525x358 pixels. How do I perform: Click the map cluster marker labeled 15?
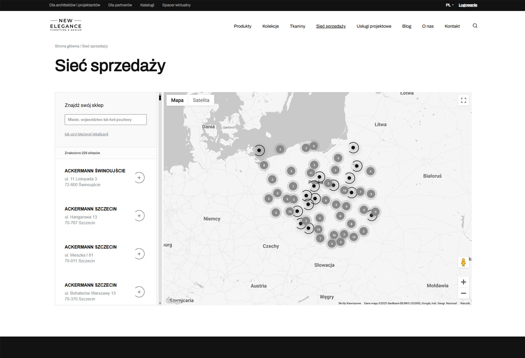[x=290, y=211]
